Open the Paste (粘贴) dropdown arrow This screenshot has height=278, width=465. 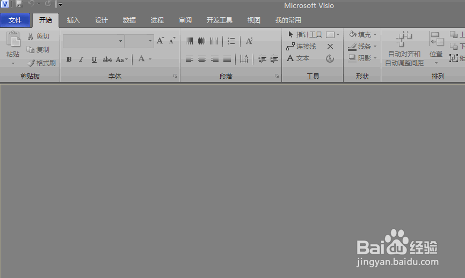click(x=13, y=64)
